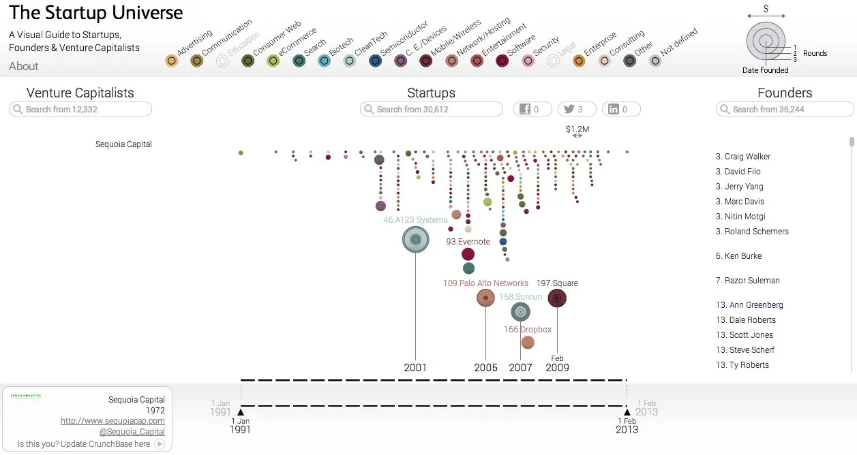The width and height of the screenshot is (857, 455).
Task: Focus the Founders search box
Action: [x=785, y=109]
